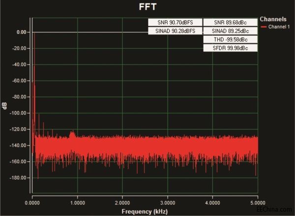This screenshot has width=295, height=216.
Task: Click the SINAD 89.25dBc measurement label
Action: point(230,31)
